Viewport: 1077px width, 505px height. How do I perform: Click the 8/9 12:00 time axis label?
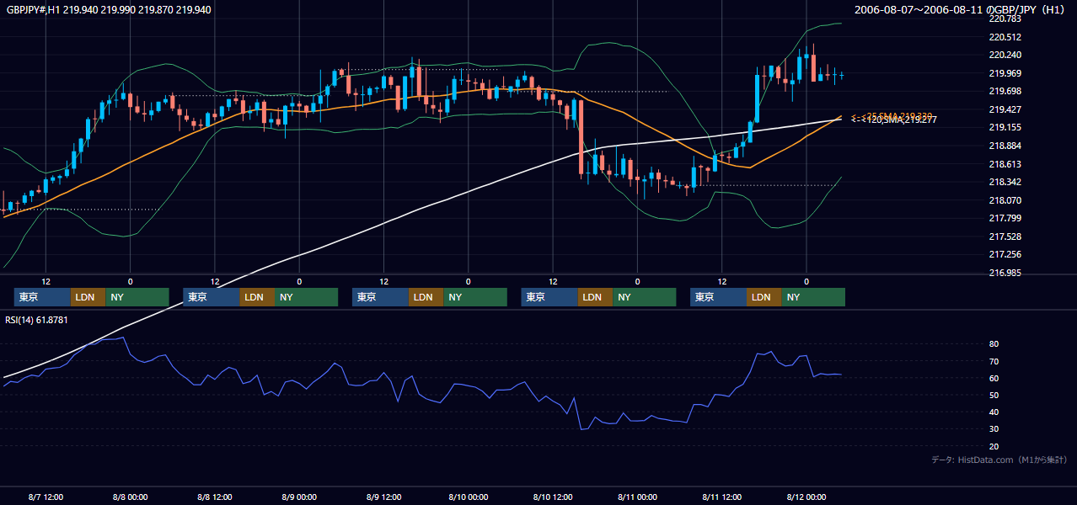click(x=383, y=497)
